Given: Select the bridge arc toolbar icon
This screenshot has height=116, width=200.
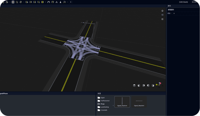Looking at the screenshot, I should pyautogui.click(x=49, y=2).
